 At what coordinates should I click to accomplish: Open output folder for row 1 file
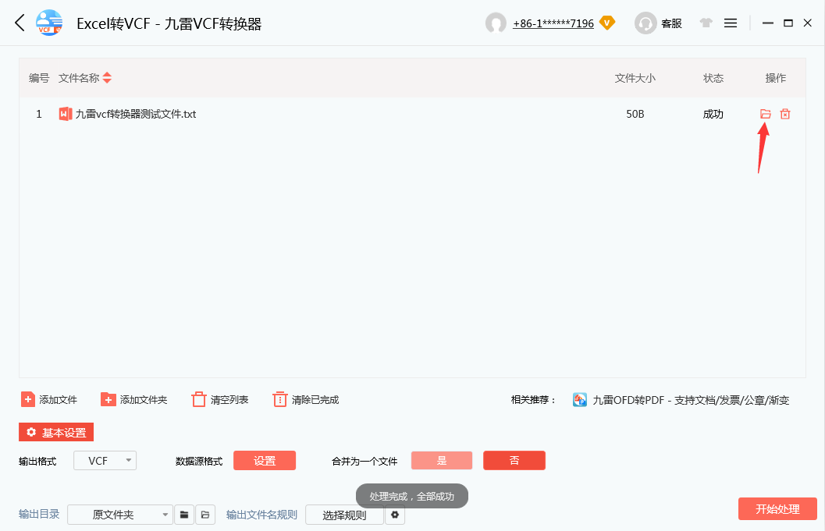766,114
